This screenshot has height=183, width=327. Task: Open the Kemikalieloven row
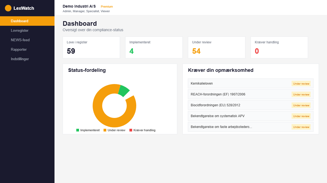click(251, 84)
